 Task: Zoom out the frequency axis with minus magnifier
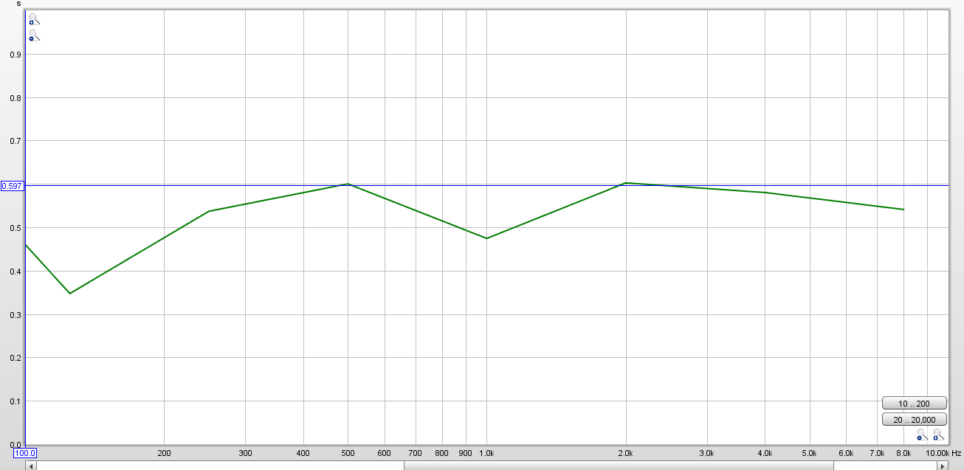922,435
